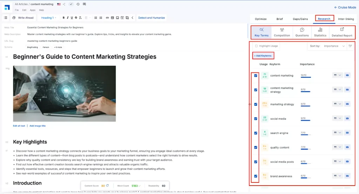Enable the Highlight Usage checkbox
Image resolution: width=359 pixels, height=194 pixels.
click(256, 46)
